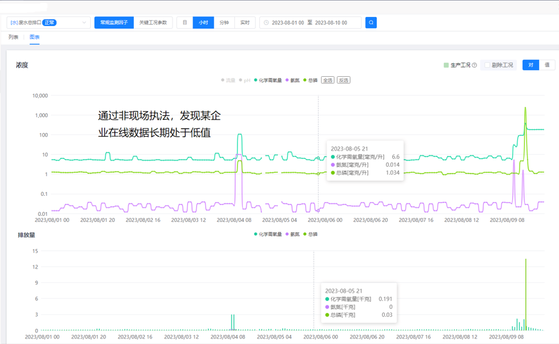Click 2023/08/06 00 on 排放量 x-axis
The image size is (559, 344).
320,337
